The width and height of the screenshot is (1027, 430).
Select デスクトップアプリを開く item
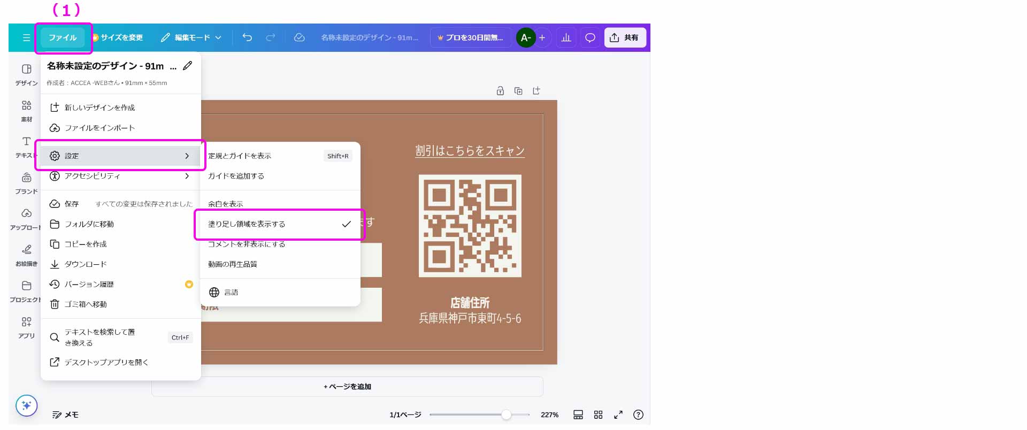coord(121,362)
